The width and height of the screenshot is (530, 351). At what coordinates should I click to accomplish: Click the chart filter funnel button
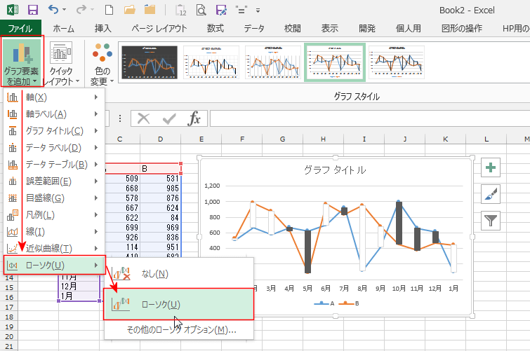point(491,221)
